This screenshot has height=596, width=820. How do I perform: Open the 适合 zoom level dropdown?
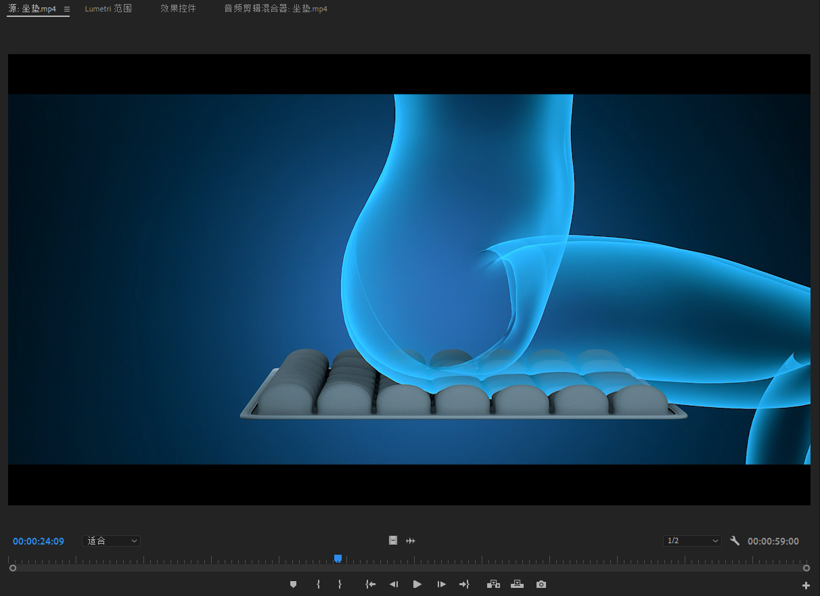(111, 541)
